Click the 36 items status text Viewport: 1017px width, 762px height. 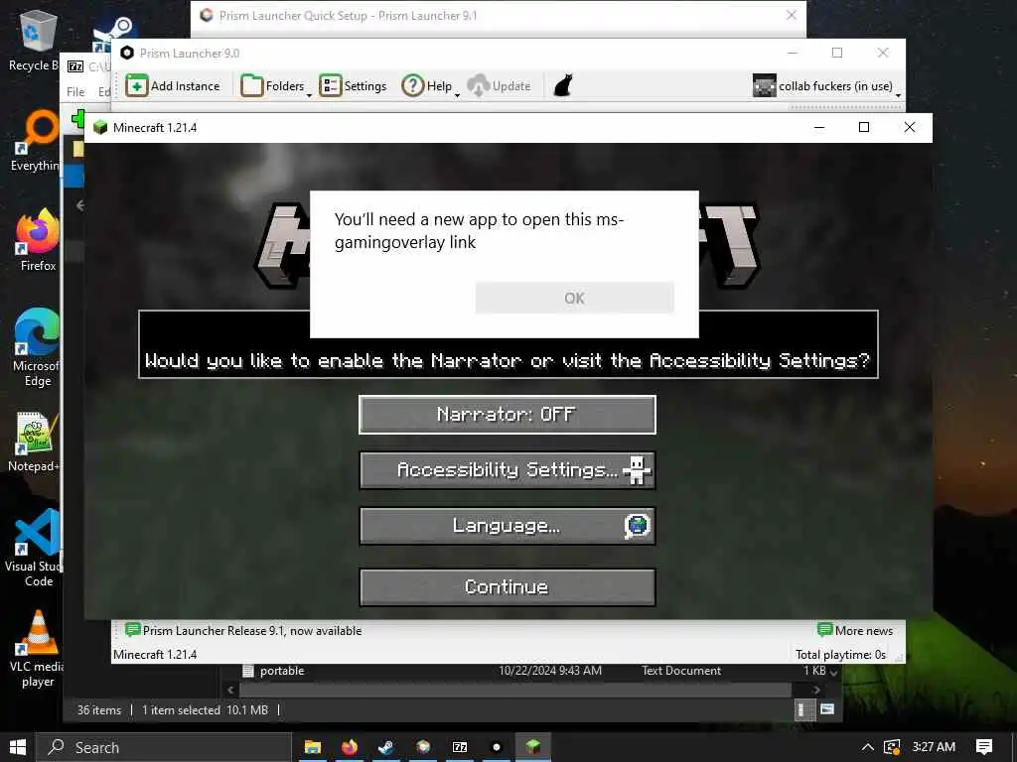coord(98,710)
